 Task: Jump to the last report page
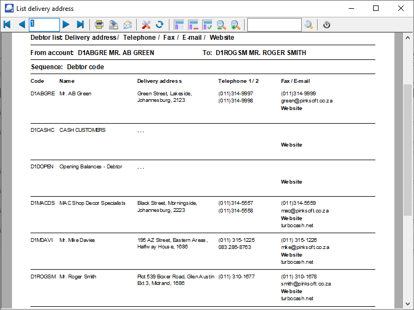[80, 25]
